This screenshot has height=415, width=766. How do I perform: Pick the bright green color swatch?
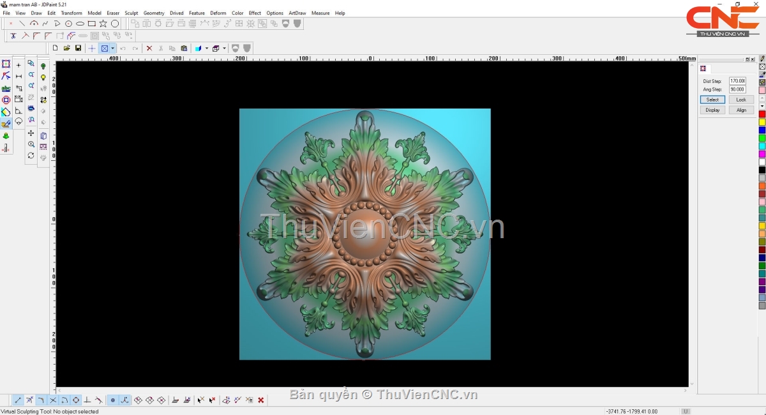tap(762, 138)
